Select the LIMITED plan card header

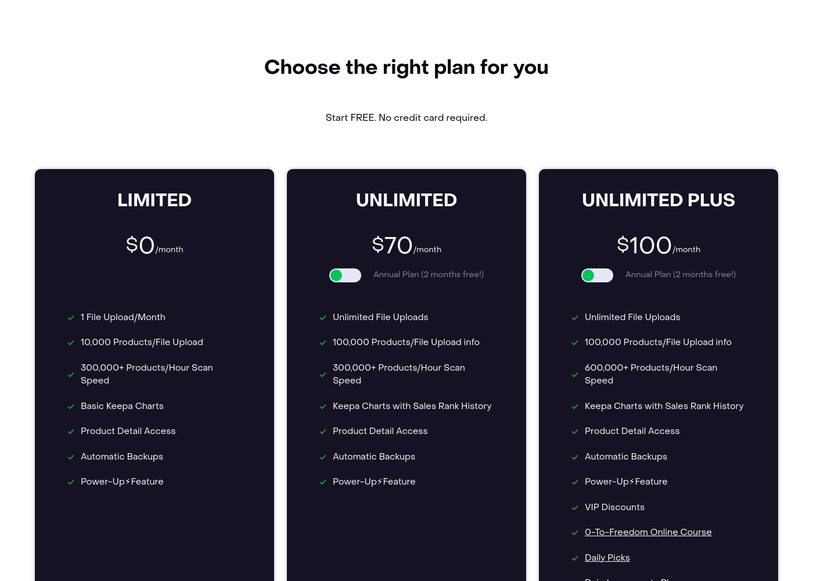click(x=154, y=200)
